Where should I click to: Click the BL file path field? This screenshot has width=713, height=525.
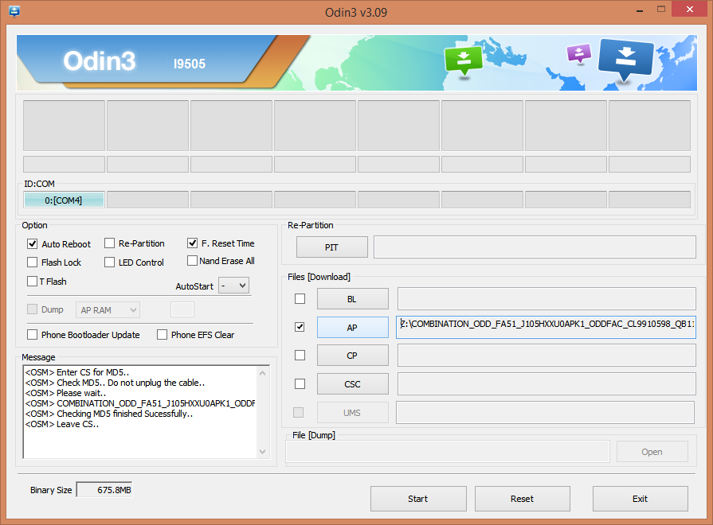coord(547,299)
